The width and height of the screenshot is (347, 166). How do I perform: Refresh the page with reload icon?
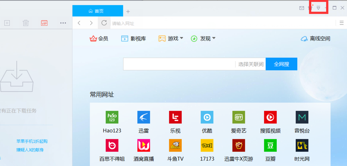pyautogui.click(x=104, y=23)
